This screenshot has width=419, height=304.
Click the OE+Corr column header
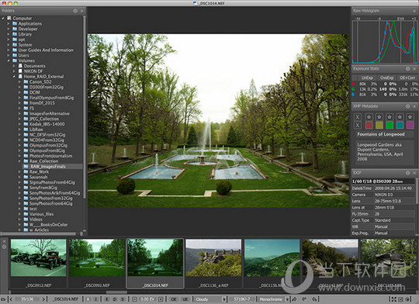tap(407, 78)
